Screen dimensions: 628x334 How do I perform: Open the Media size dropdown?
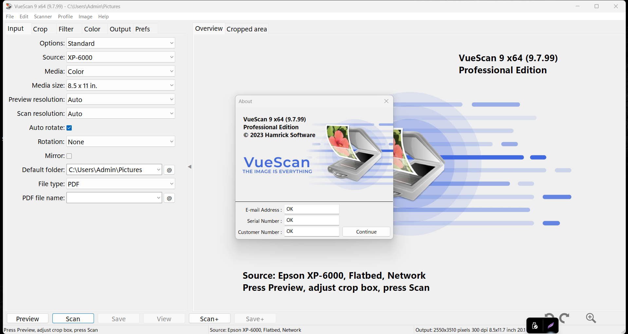120,85
